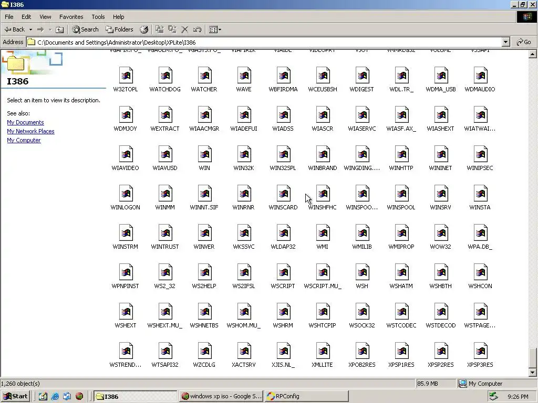Click the Move To toolbar icon
The image size is (538, 403).
160,29
